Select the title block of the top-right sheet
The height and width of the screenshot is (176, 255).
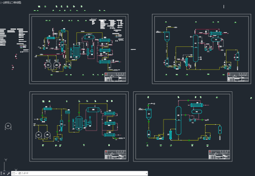click(x=238, y=77)
